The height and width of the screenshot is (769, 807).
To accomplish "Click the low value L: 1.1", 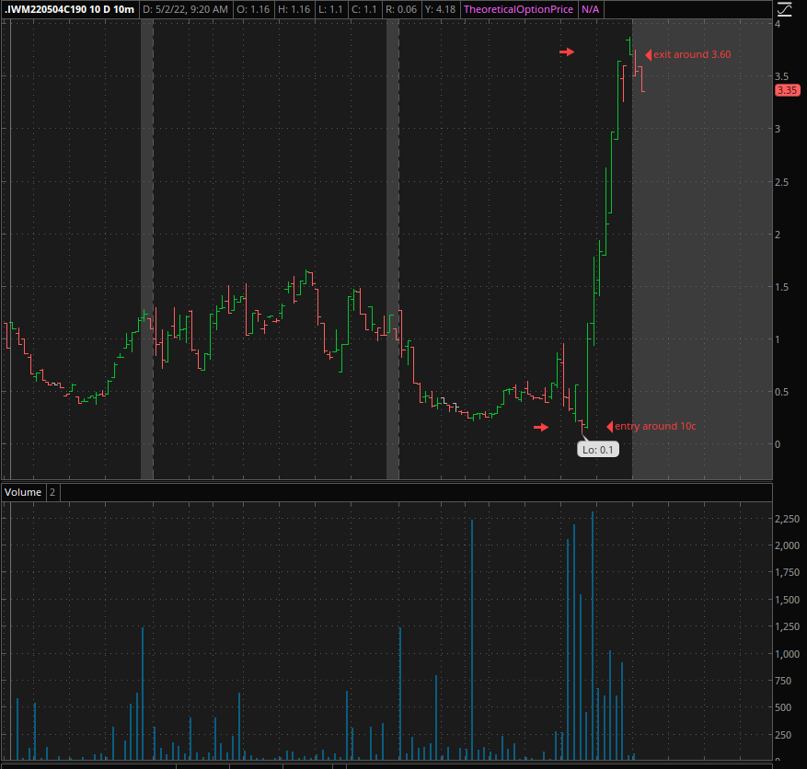I will coord(330,9).
